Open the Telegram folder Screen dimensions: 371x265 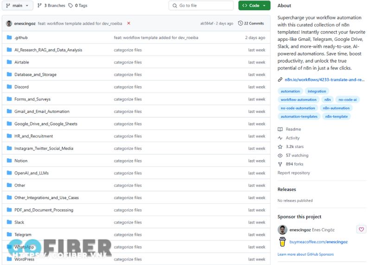(x=23, y=235)
